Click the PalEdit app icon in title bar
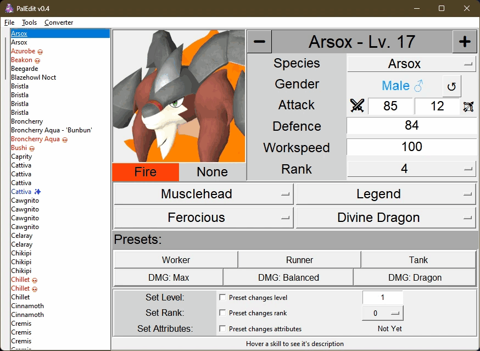The height and width of the screenshot is (351, 480). click(x=9, y=8)
